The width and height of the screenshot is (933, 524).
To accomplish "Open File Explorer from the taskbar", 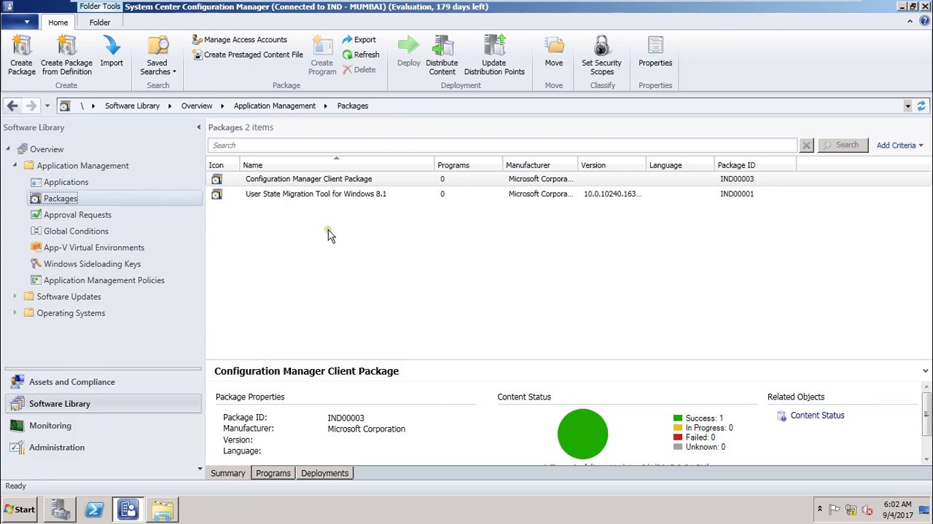I will click(x=163, y=510).
